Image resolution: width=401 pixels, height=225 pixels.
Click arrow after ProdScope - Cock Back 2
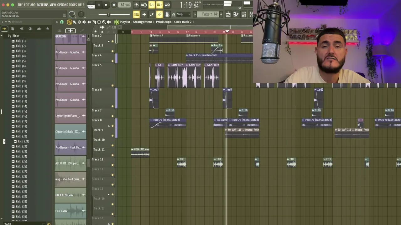[194, 22]
